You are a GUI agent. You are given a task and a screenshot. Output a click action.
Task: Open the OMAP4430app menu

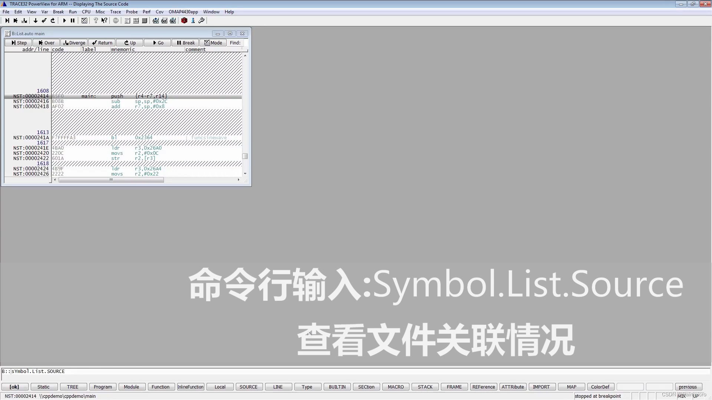183,12
